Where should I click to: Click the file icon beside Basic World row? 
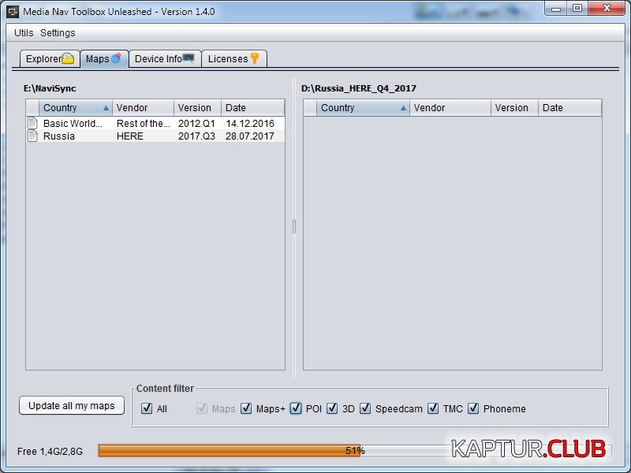pos(32,123)
